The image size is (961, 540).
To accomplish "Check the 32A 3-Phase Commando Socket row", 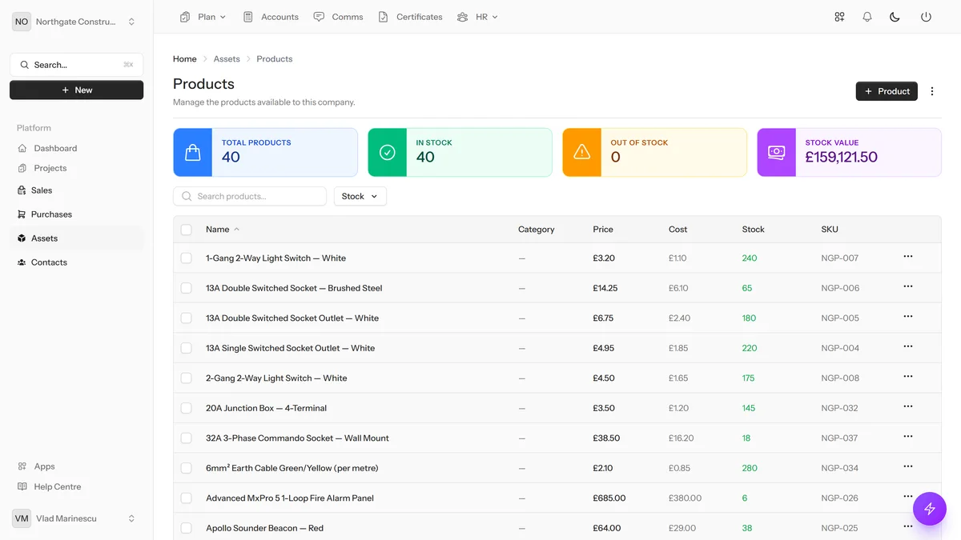I will point(187,438).
